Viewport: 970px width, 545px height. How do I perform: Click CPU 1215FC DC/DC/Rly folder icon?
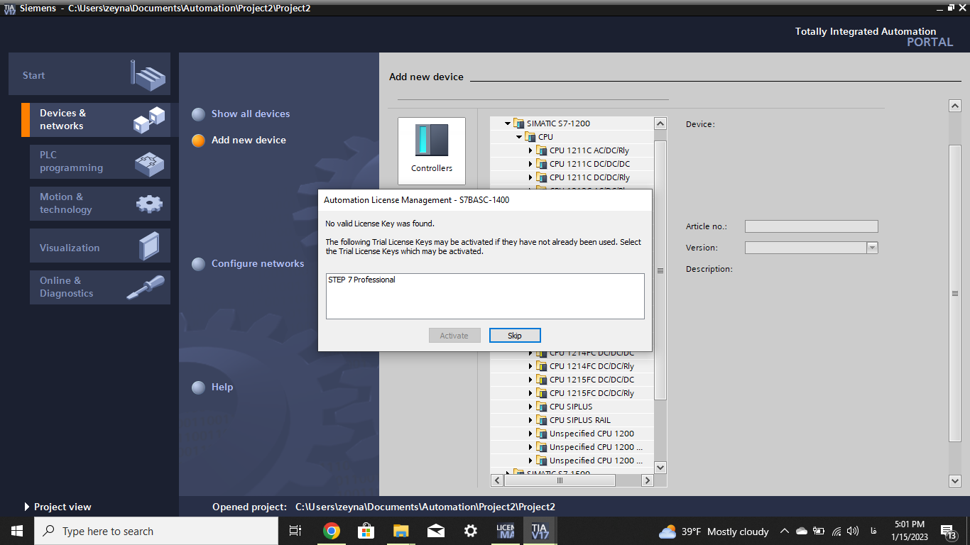pos(542,393)
